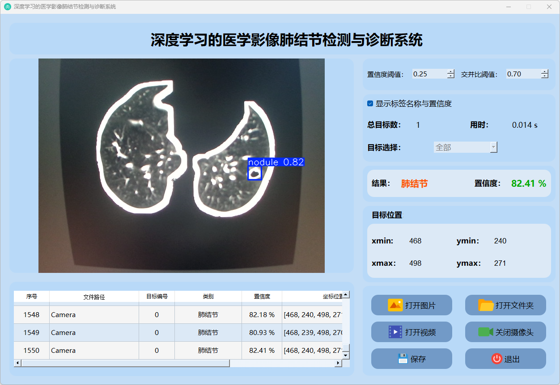Click the table's vertical scrollbar up arrow
The image size is (560, 385).
pos(346,295)
